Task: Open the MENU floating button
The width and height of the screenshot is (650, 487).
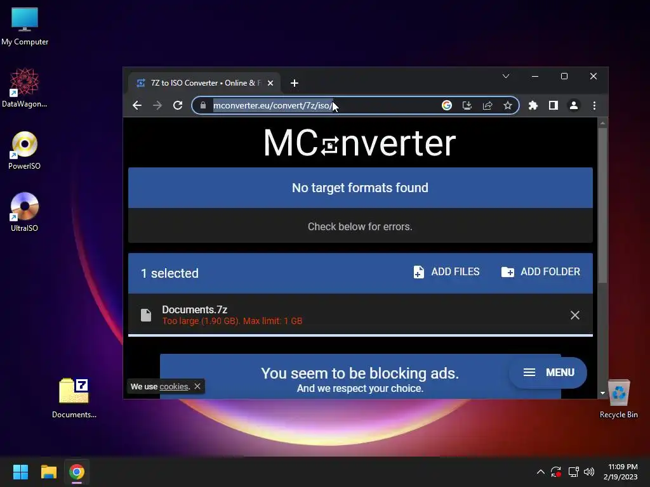Action: 548,372
